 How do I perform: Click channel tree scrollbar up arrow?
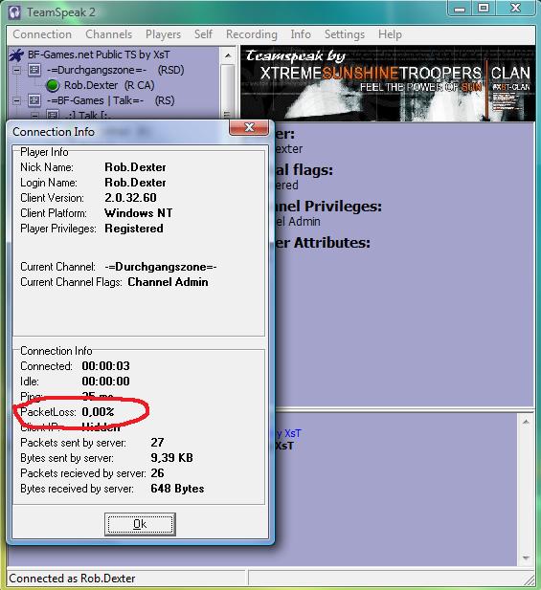pyautogui.click(x=228, y=55)
